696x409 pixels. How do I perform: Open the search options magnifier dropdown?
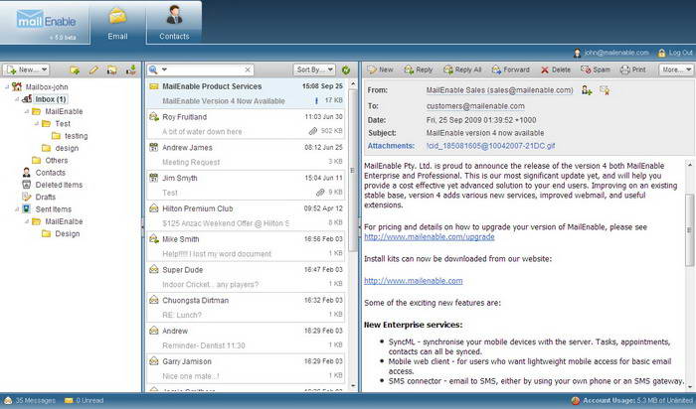tap(157, 69)
